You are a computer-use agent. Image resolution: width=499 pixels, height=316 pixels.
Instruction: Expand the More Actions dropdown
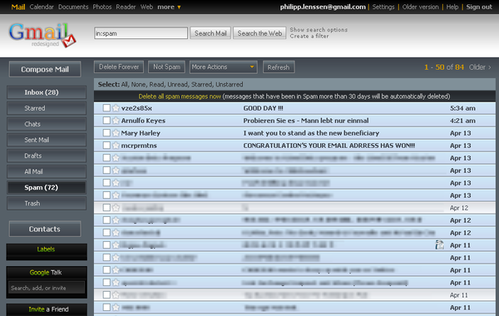point(224,67)
